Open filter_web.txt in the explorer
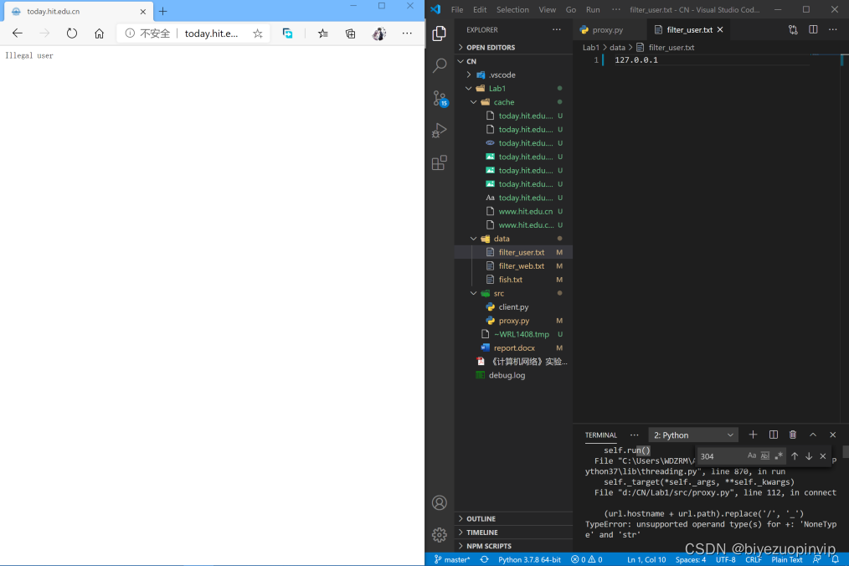The height and width of the screenshot is (566, 849). pyautogui.click(x=513, y=266)
